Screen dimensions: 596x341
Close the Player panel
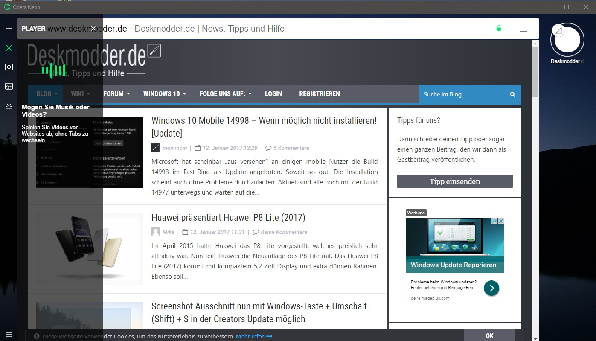93,29
